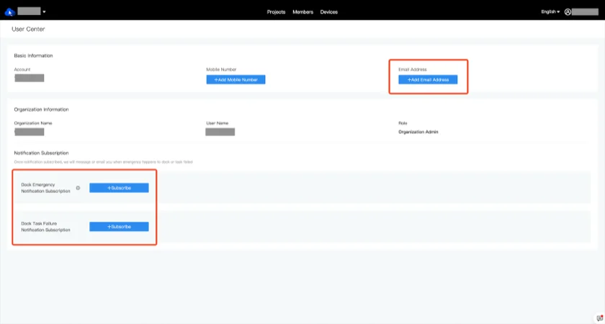The width and height of the screenshot is (605, 324).
Task: Click the Add Email Address button
Action: pos(428,80)
